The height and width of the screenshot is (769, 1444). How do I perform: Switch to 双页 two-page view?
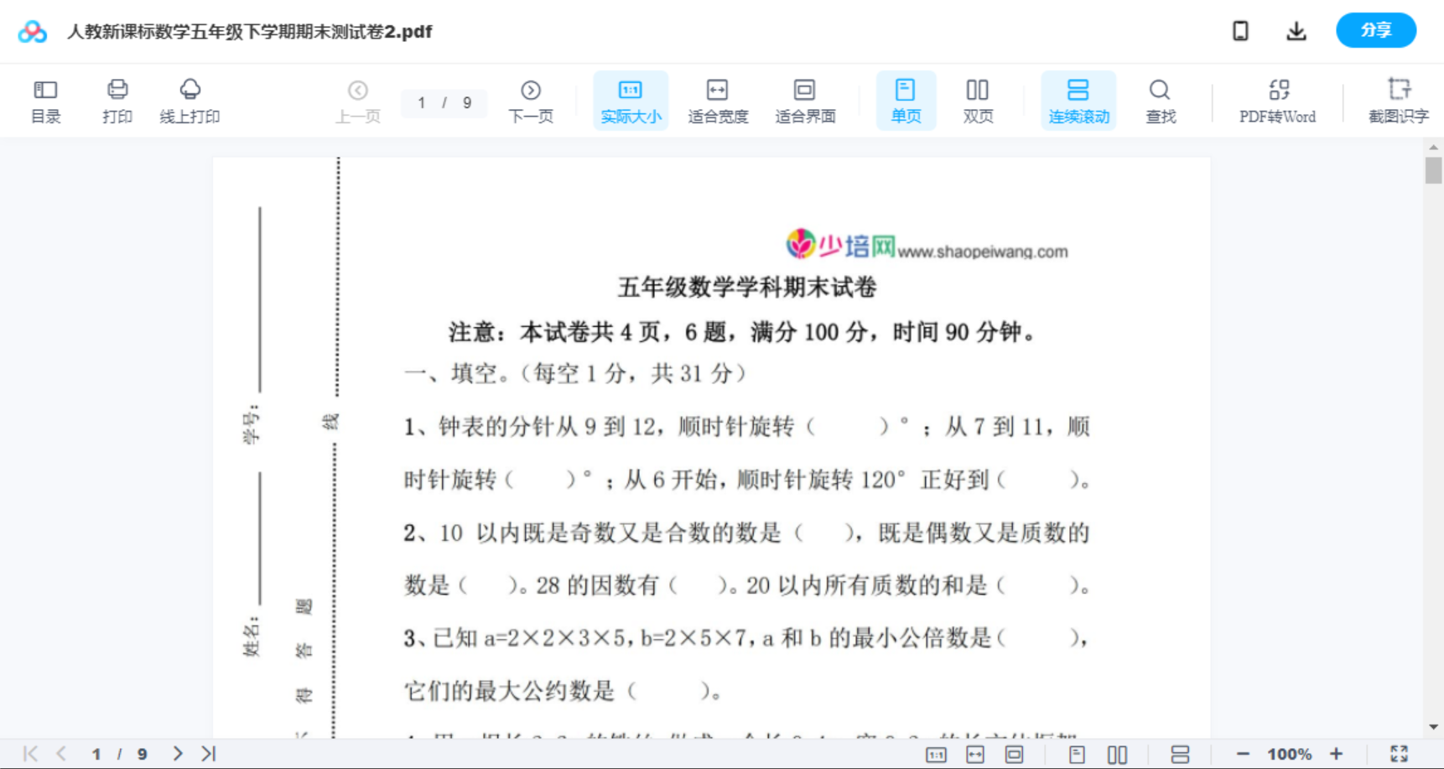tap(978, 99)
